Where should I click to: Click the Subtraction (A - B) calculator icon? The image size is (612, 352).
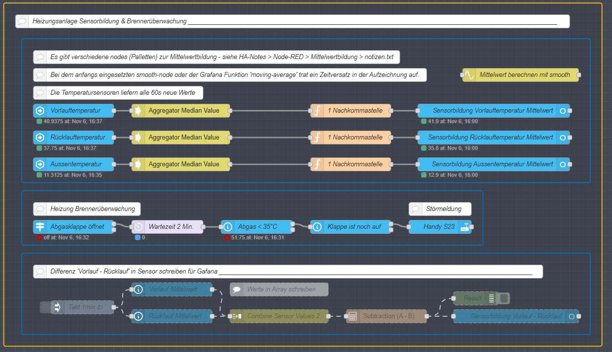coord(353,316)
